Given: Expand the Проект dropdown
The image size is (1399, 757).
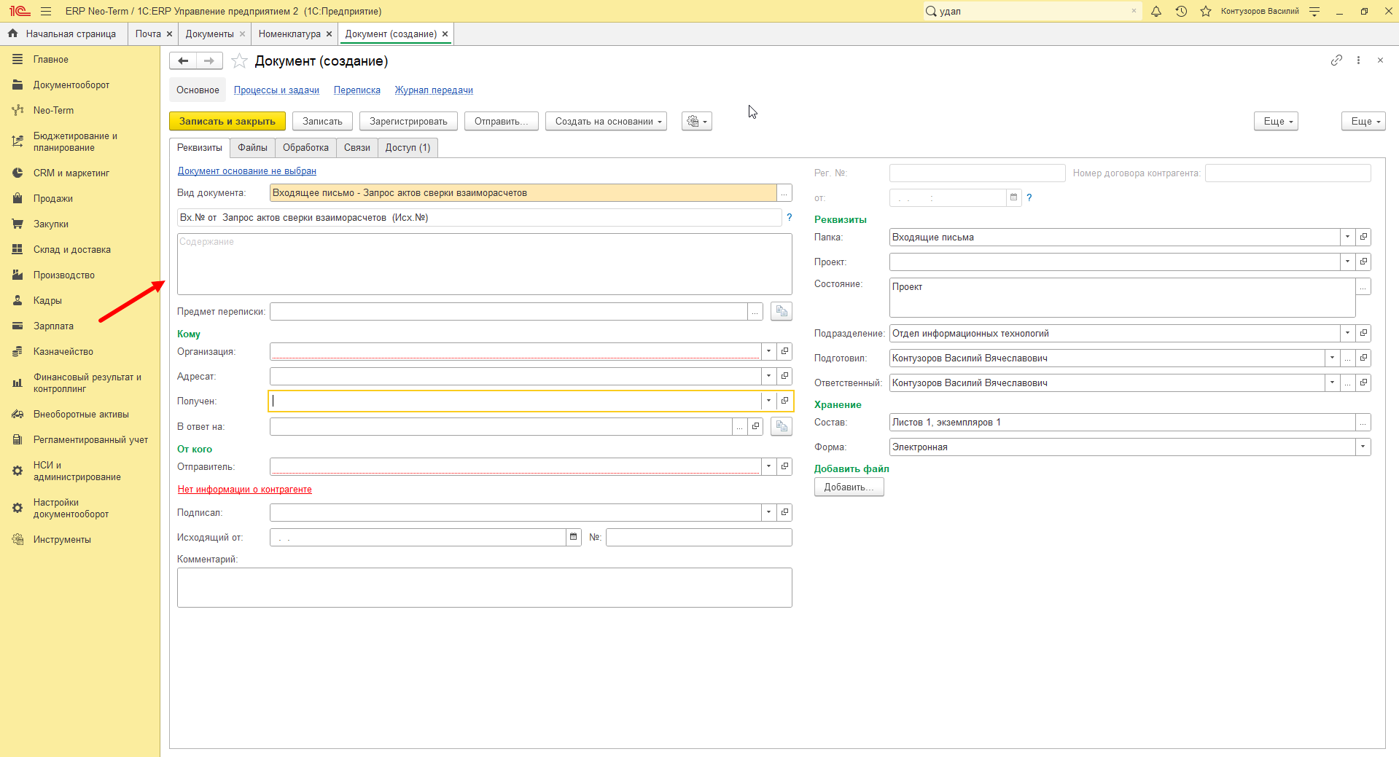Looking at the screenshot, I should pyautogui.click(x=1348, y=262).
